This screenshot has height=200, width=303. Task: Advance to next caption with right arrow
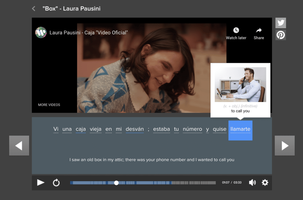point(285,145)
